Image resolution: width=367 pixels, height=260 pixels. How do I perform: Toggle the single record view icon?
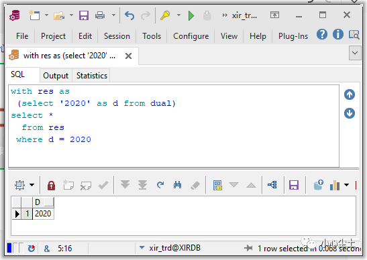(x=217, y=185)
